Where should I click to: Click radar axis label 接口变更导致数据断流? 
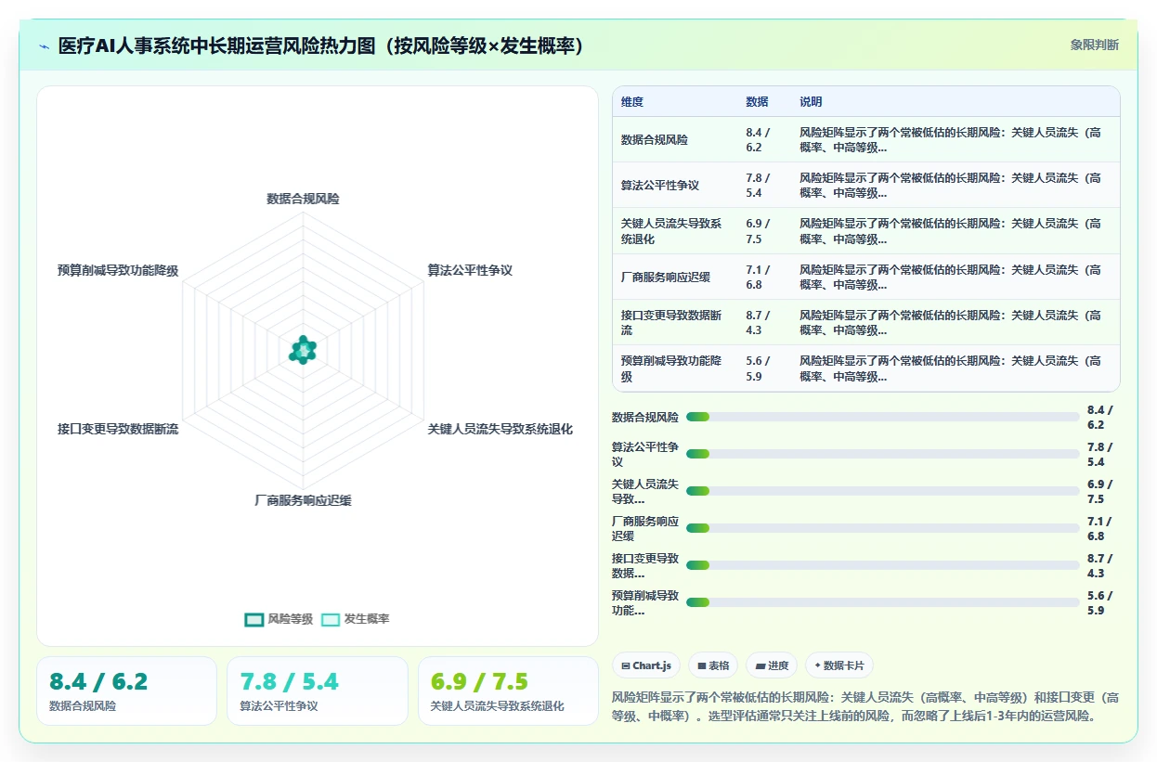coord(118,429)
